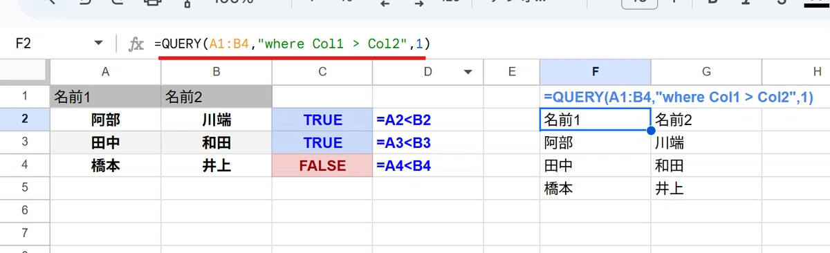Select column B header
The width and height of the screenshot is (830, 253).
click(x=216, y=71)
